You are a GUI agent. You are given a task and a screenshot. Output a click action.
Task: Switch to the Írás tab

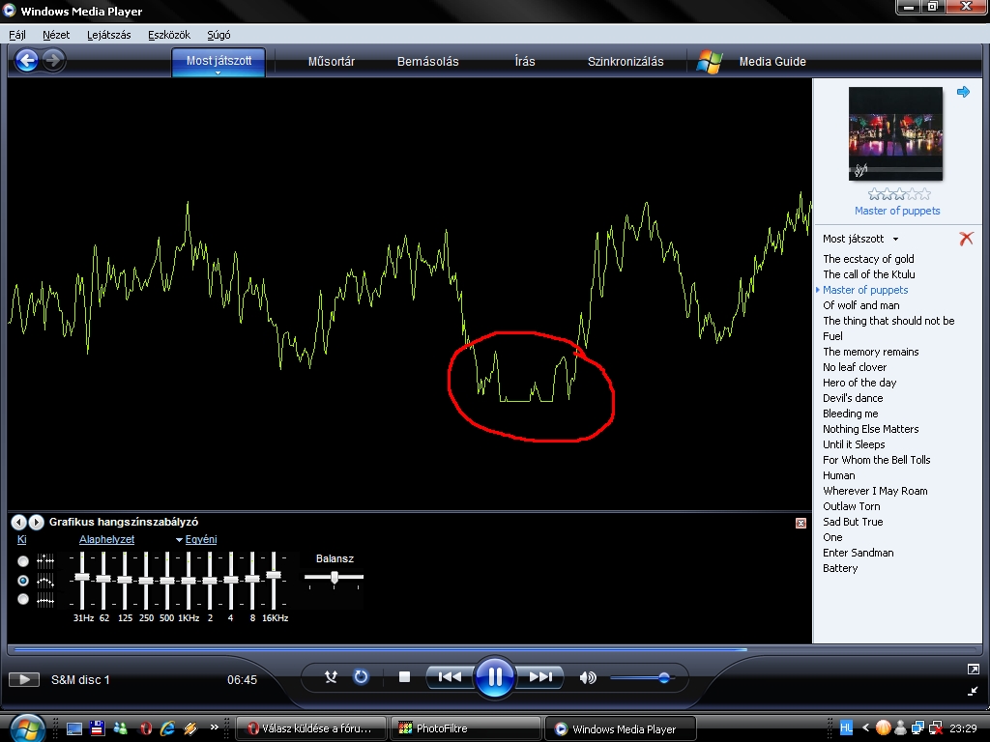click(x=525, y=62)
